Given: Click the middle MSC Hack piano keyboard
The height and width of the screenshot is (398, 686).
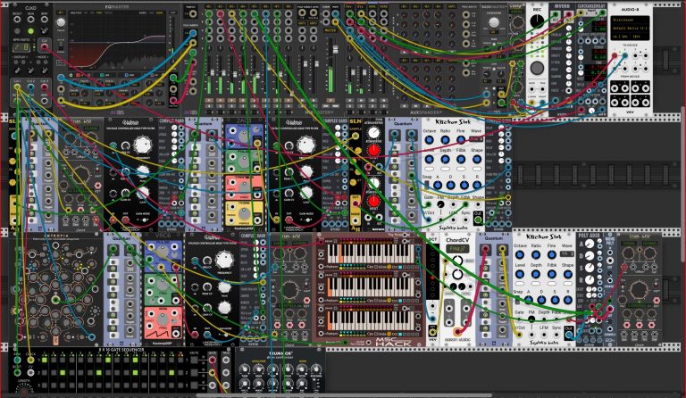Looking at the screenshot, I should point(370,286).
